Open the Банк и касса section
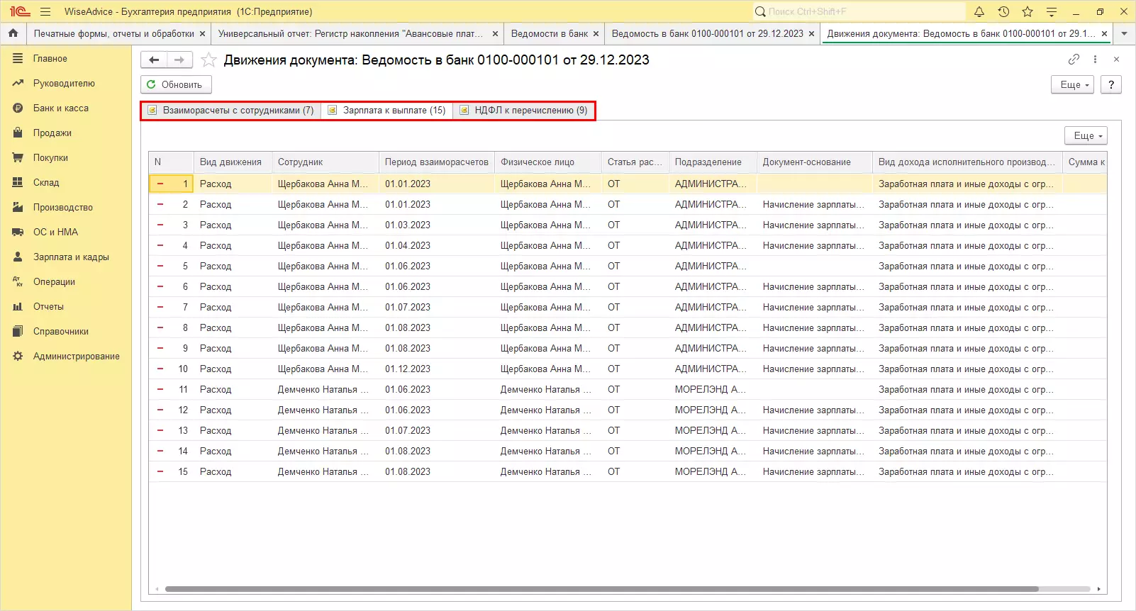1136x611 pixels. point(60,108)
